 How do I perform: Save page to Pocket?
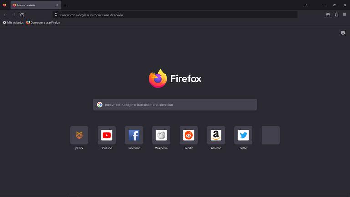point(328,15)
